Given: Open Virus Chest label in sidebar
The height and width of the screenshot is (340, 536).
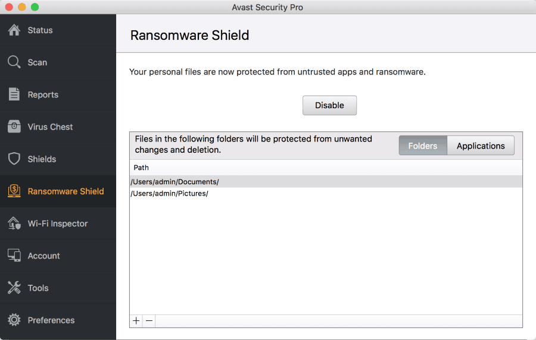Looking at the screenshot, I should point(50,127).
